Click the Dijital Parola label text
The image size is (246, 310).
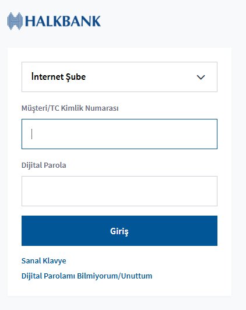point(44,165)
